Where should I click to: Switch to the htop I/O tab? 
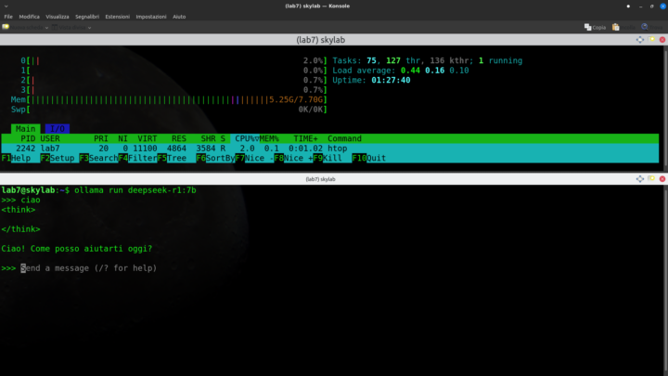[57, 128]
